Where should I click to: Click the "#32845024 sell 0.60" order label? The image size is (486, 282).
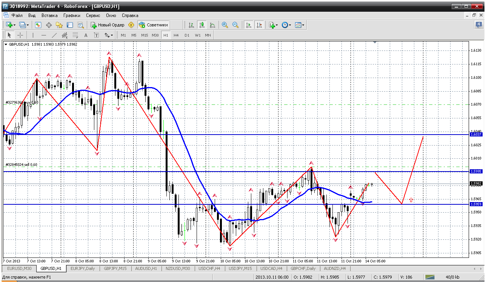22,165
